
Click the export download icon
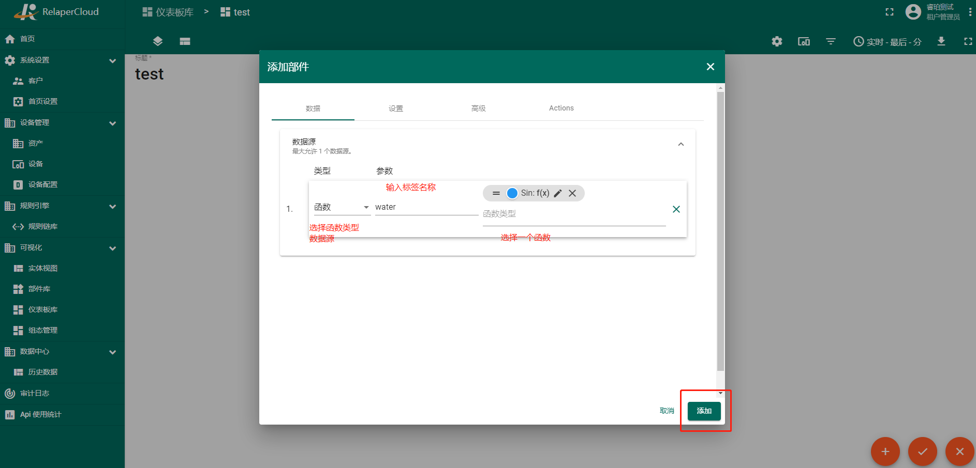tap(941, 41)
